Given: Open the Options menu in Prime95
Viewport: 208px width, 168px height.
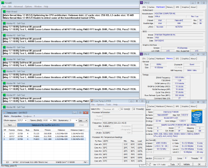Looking at the screenshot, I should coord(29,6).
